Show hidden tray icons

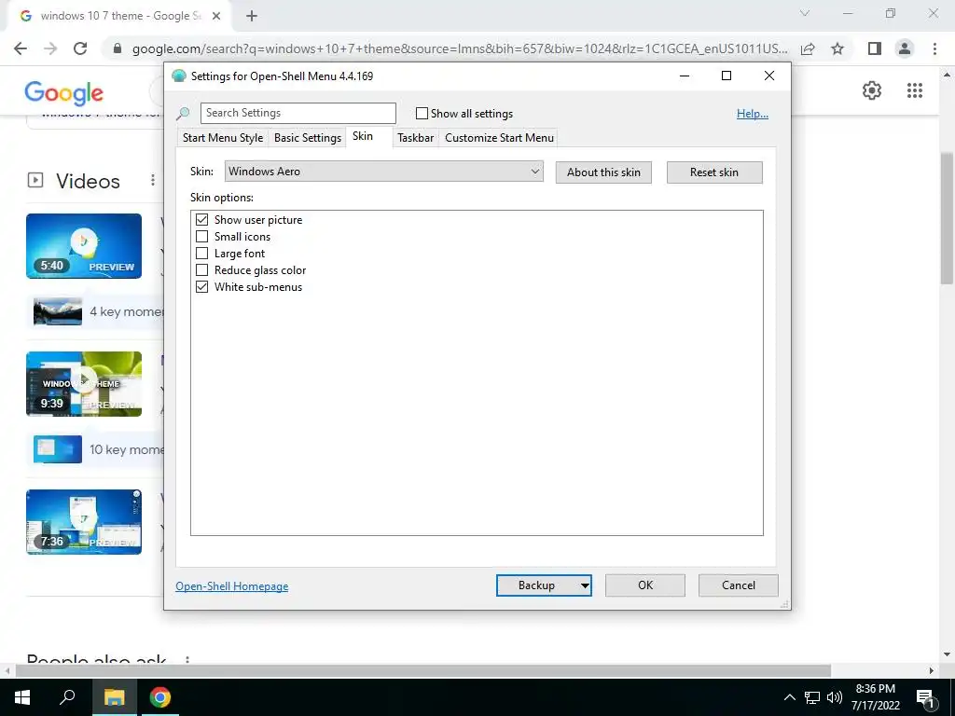coord(789,697)
